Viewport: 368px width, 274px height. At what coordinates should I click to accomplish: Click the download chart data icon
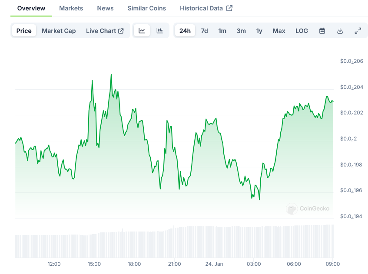pyautogui.click(x=340, y=31)
